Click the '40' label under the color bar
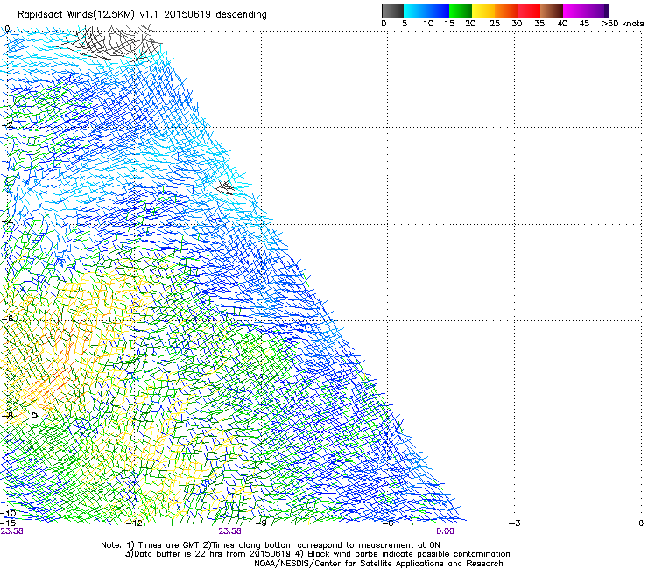The image size is (648, 569). (562, 24)
